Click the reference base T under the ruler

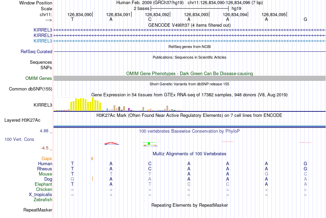pos(72,20)
